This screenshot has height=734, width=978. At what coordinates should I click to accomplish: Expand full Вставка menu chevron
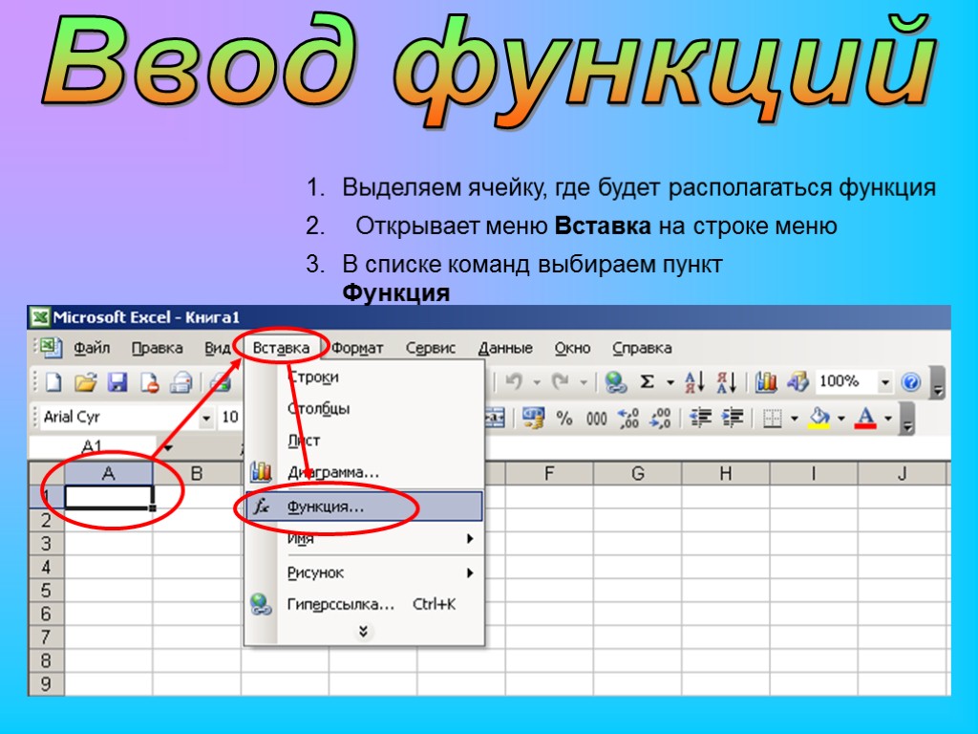pos(363,632)
